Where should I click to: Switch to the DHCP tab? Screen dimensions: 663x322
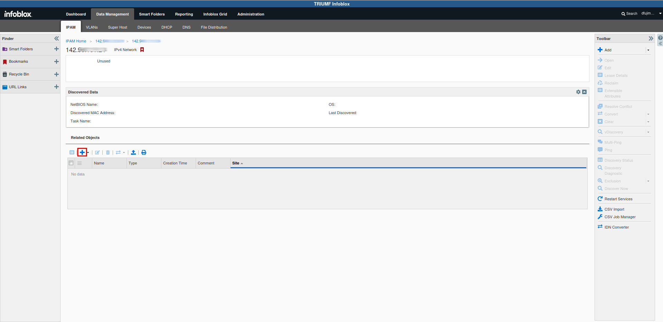click(167, 27)
